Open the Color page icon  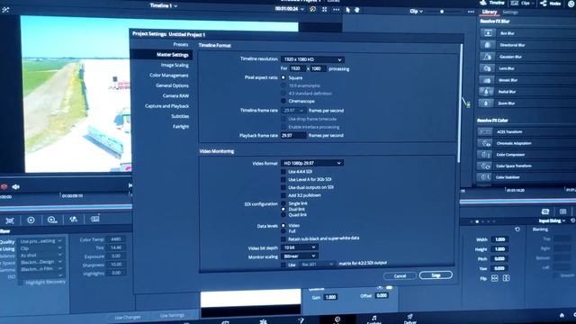click(337, 319)
